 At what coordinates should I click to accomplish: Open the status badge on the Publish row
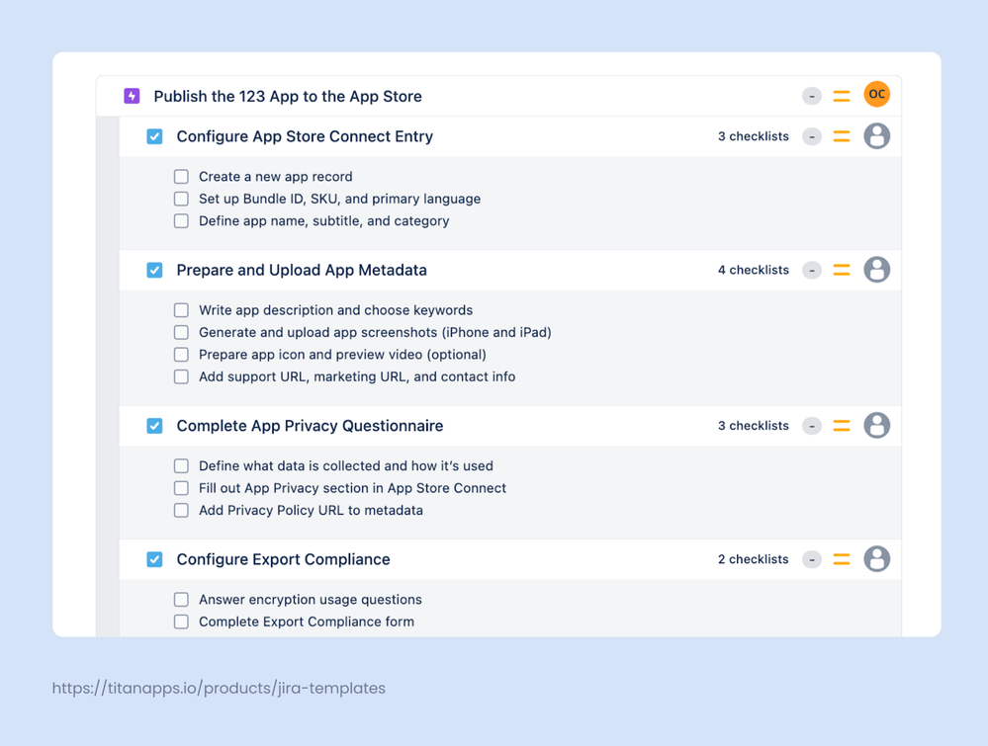coord(812,96)
